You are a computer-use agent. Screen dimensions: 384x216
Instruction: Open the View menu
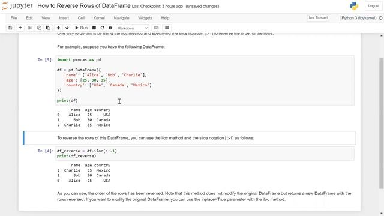[46, 18]
